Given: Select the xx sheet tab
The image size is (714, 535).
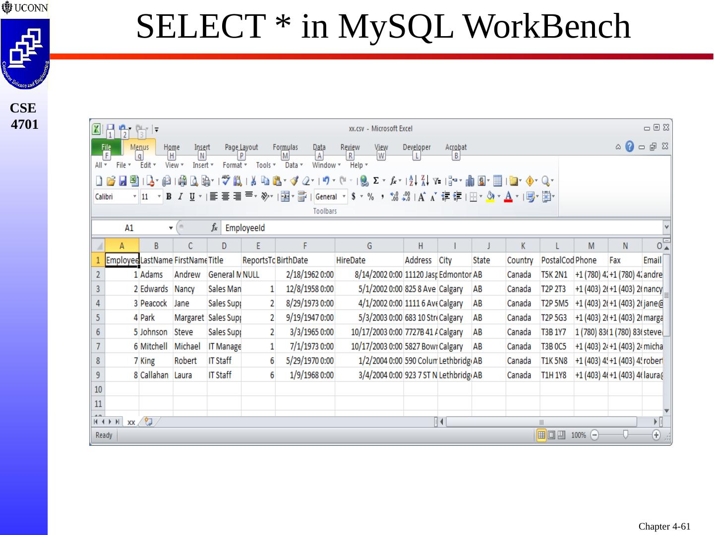Looking at the screenshot, I should click(131, 422).
